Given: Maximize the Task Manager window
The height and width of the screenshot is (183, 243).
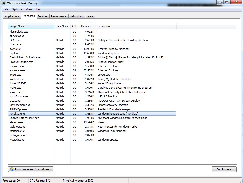Looking at the screenshot, I should (227, 2).
